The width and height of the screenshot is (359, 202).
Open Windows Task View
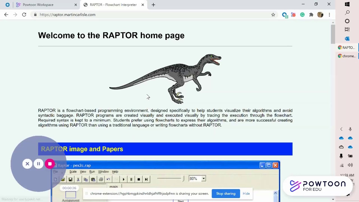click(x=347, y=29)
